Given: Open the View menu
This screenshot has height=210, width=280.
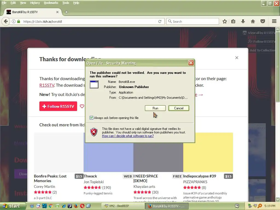Looking at the screenshot, I should [23, 3].
